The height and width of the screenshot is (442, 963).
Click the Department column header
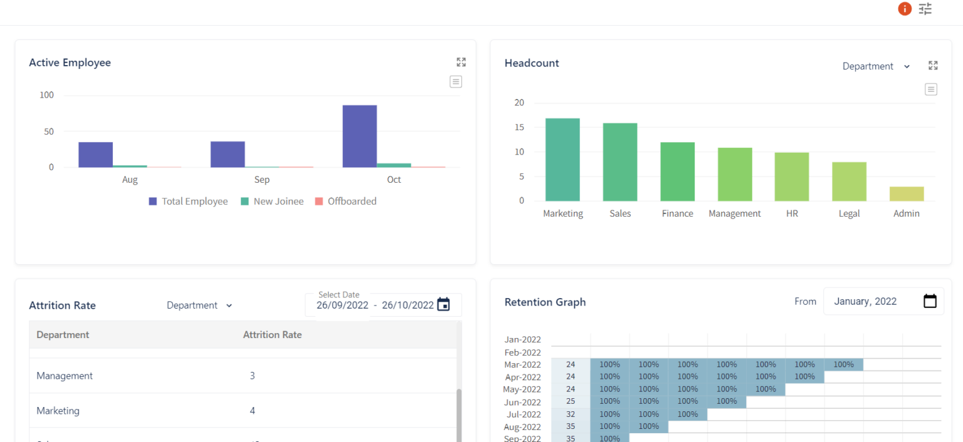pos(63,335)
